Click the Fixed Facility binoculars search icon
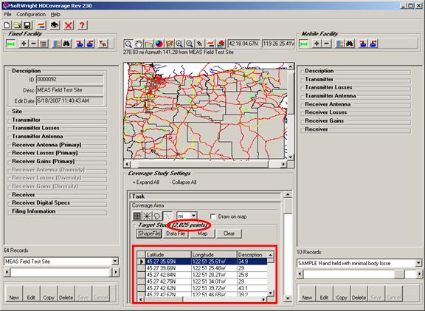 pos(66,44)
